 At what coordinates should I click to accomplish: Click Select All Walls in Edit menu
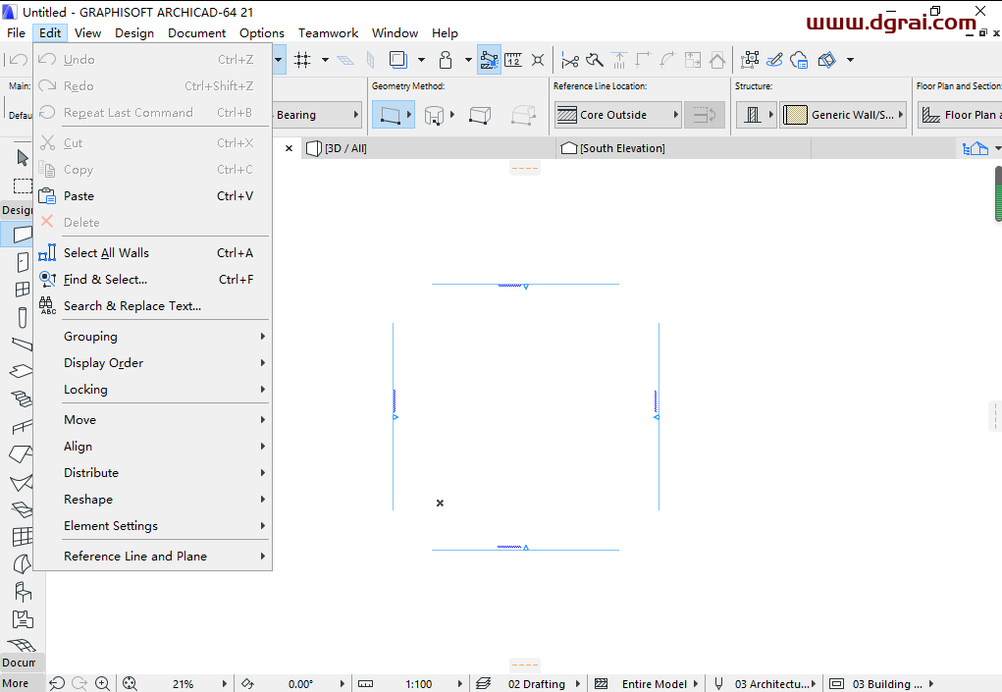pyautogui.click(x=153, y=253)
